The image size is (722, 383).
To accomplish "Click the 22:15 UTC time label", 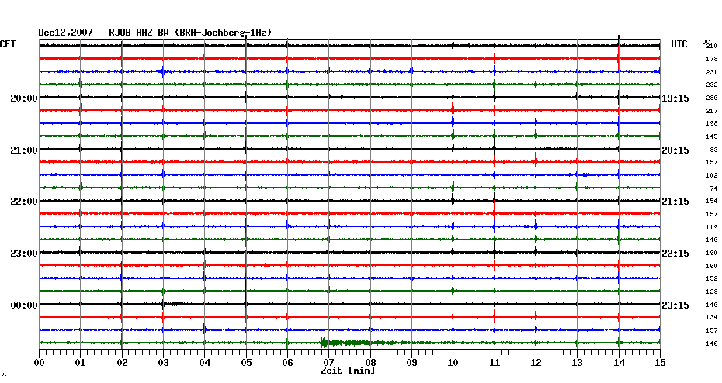I will tap(675, 254).
